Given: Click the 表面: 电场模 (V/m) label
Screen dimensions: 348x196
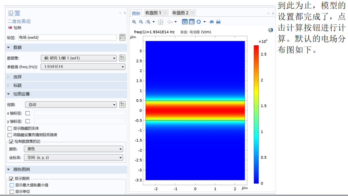Looking at the screenshot, I should coord(196,32).
